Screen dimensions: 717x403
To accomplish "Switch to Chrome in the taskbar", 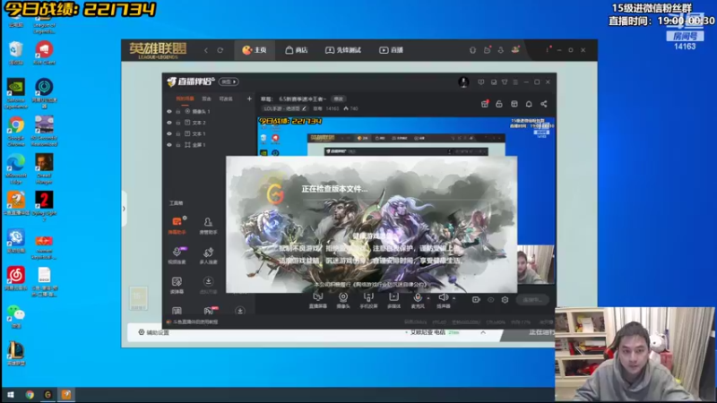I will tap(30, 394).
